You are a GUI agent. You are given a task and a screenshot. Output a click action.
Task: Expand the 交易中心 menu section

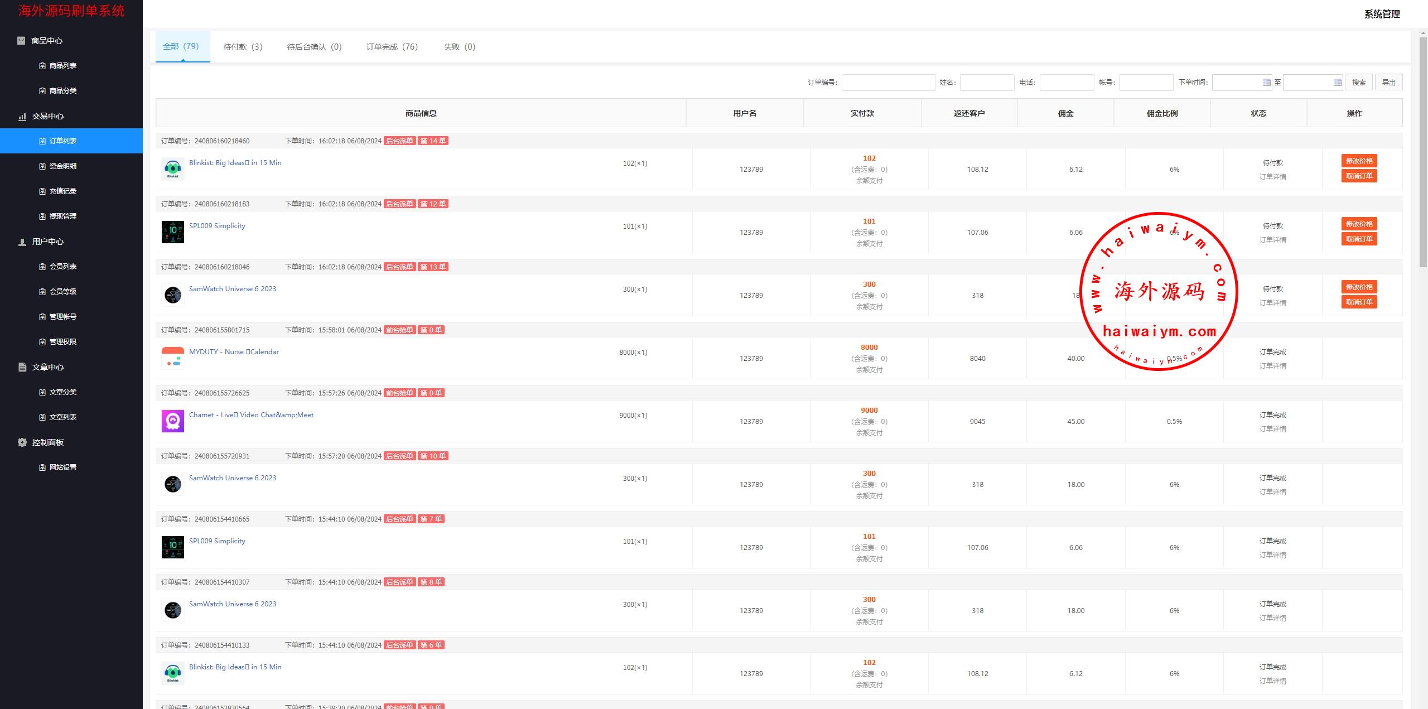pyautogui.click(x=48, y=116)
